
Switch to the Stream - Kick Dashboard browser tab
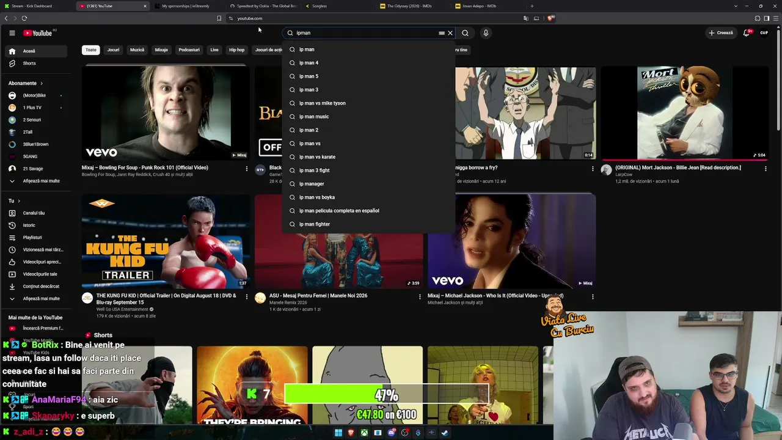[x=37, y=6]
